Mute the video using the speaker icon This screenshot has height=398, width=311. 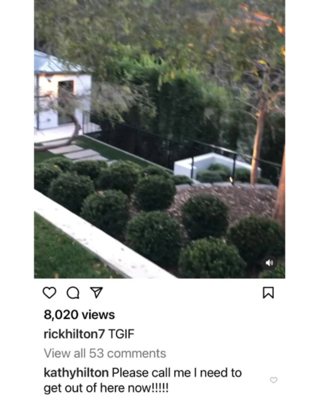[269, 263]
